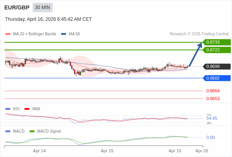Select the 0.8699 current price label
The height and width of the screenshot is (157, 232).
(x=217, y=66)
